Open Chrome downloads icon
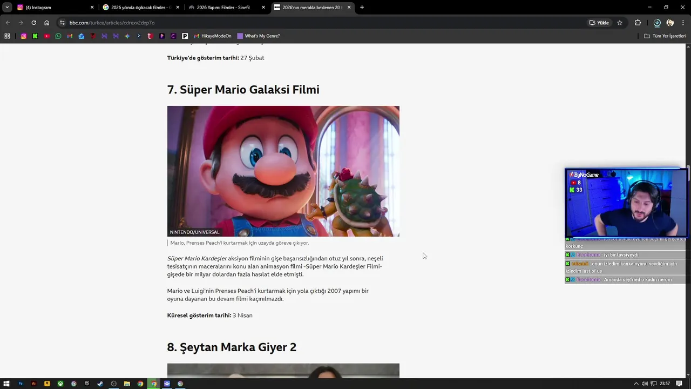This screenshot has height=389, width=691. point(657,23)
